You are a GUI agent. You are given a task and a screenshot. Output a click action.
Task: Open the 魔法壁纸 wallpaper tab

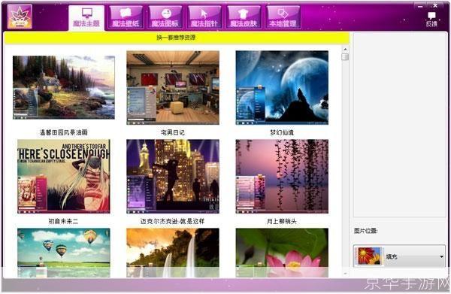tap(126, 17)
